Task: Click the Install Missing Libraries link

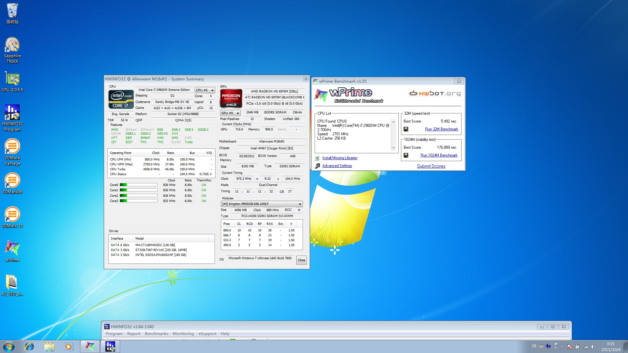Action: pos(340,158)
